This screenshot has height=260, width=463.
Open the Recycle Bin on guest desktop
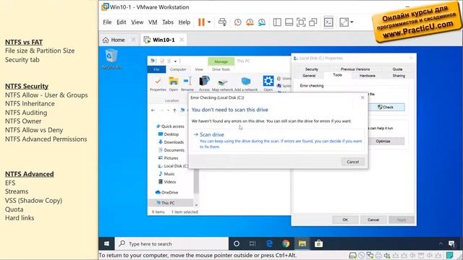pyautogui.click(x=111, y=59)
